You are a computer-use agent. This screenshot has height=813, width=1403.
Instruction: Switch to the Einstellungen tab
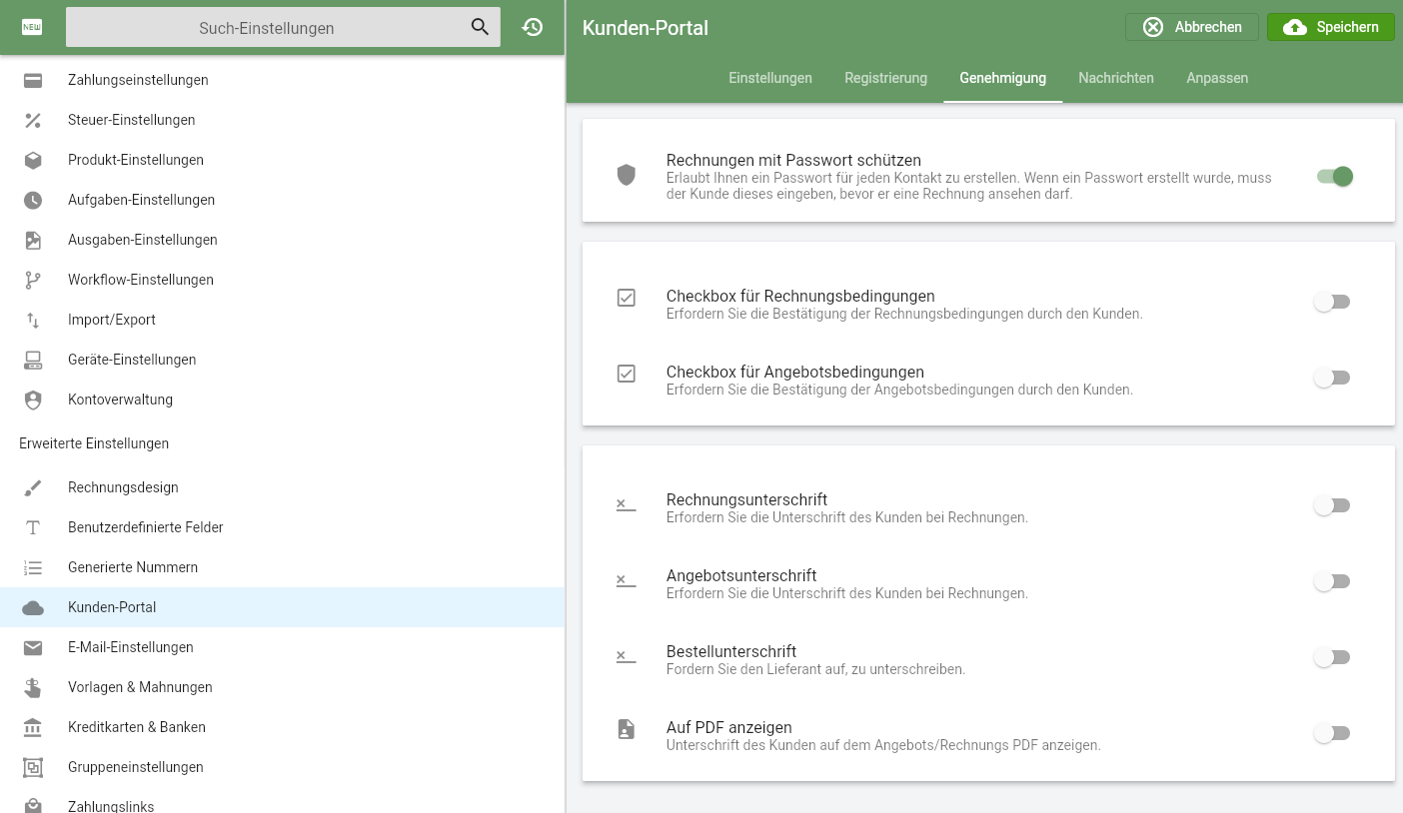[x=770, y=78]
